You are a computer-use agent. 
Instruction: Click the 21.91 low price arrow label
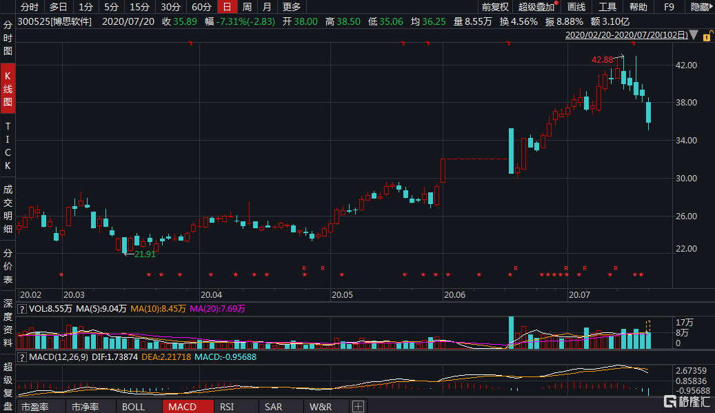point(144,254)
